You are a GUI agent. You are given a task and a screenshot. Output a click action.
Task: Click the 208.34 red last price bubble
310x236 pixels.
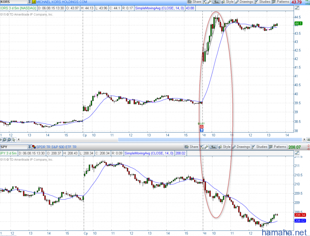coord(300,215)
